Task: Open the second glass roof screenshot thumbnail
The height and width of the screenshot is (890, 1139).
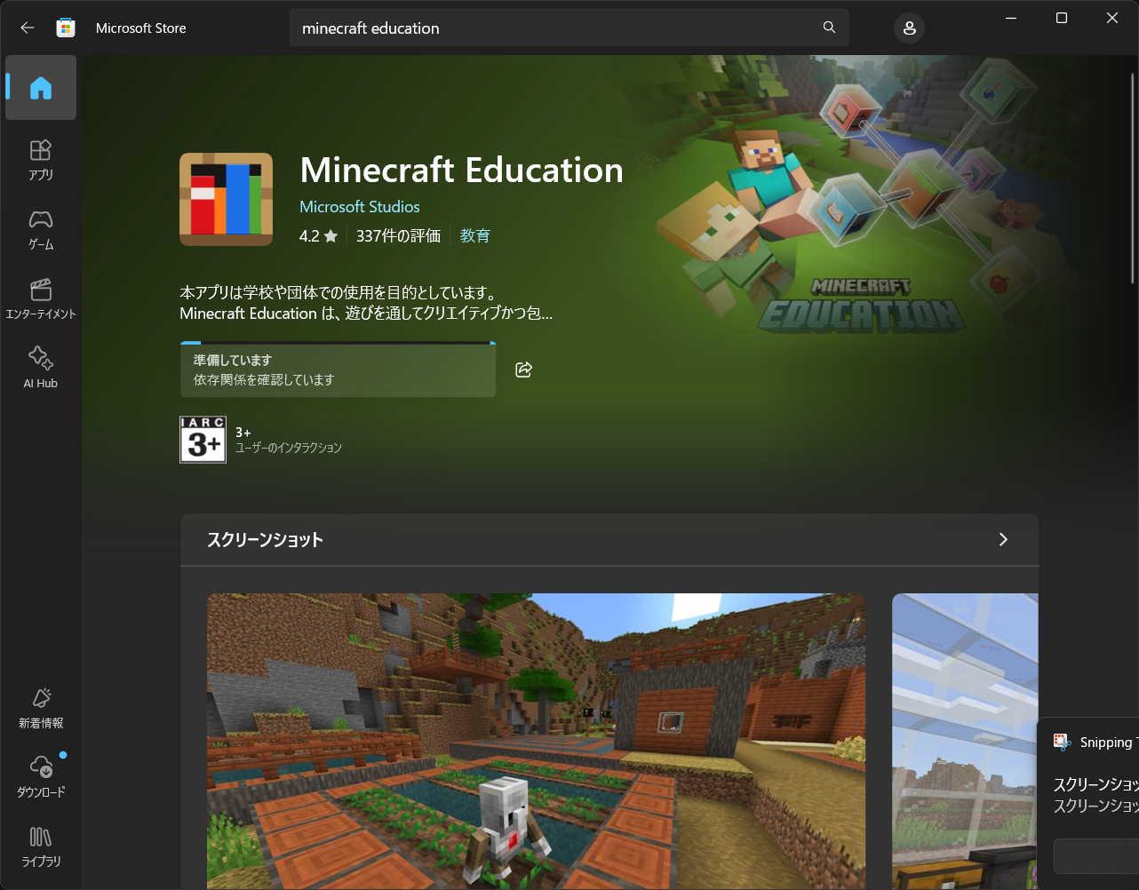Action: click(965, 741)
